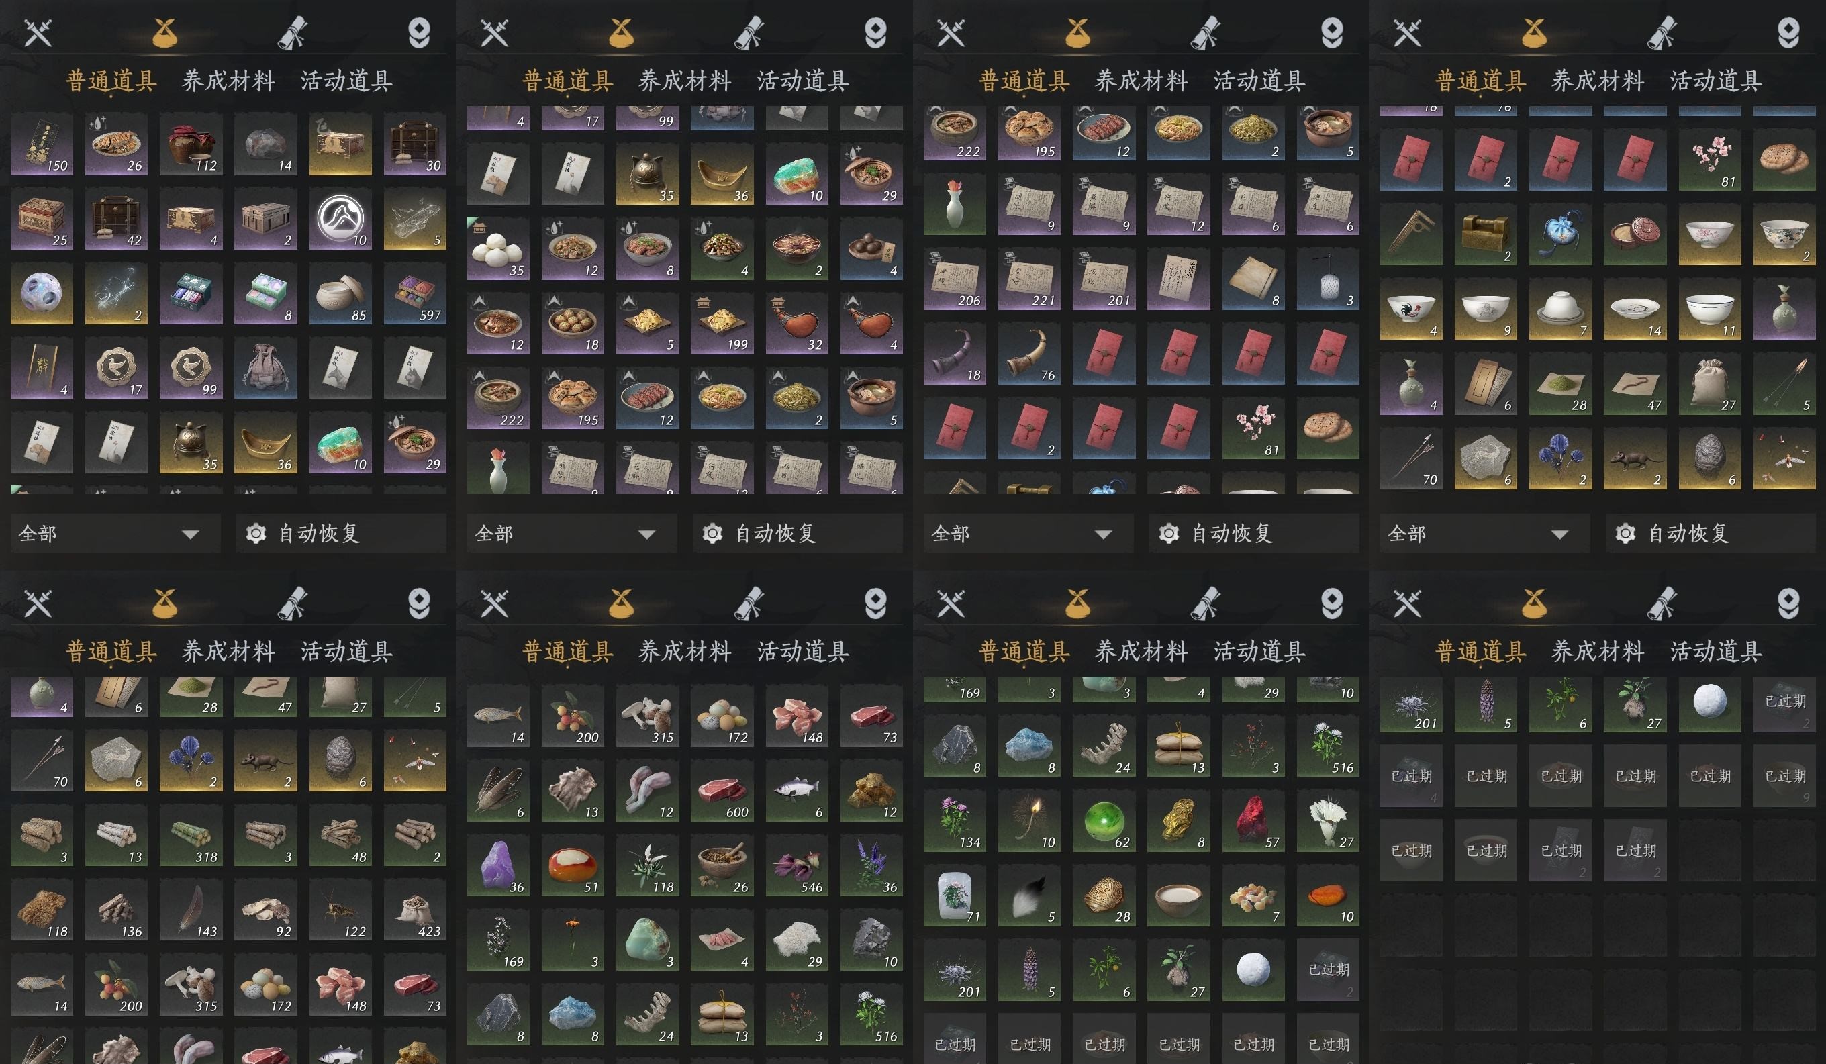
Task: Switch to 养成材料 tab above the 150 talisman
Action: 228,81
